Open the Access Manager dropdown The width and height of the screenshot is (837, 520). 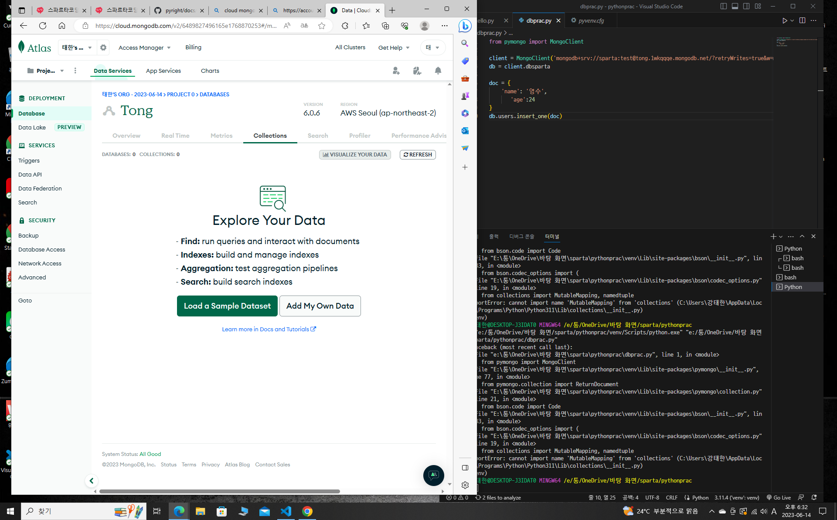pyautogui.click(x=144, y=48)
